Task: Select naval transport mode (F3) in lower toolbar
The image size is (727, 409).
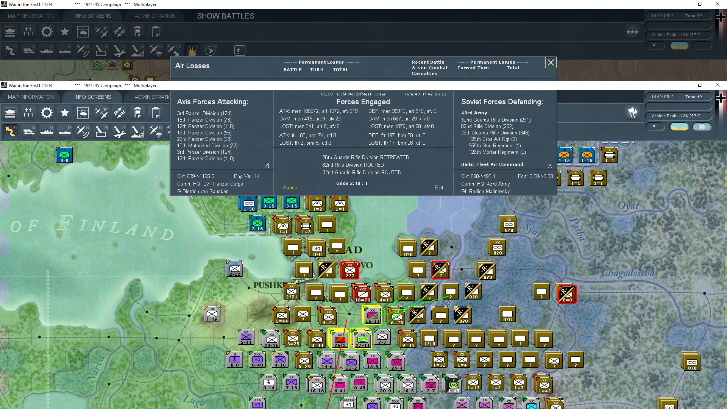Action: click(47, 131)
